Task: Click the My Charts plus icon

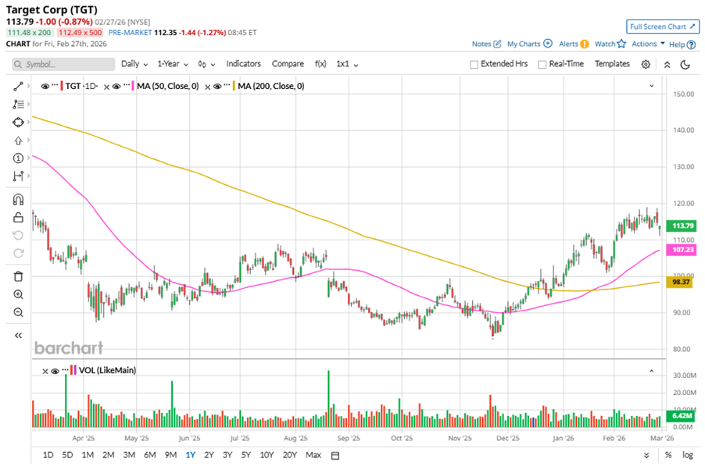Action: tap(548, 44)
